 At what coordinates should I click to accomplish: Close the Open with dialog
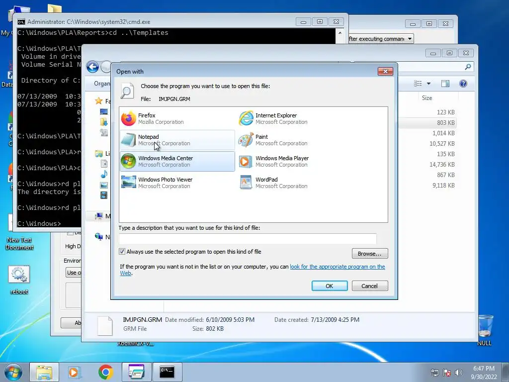click(385, 71)
